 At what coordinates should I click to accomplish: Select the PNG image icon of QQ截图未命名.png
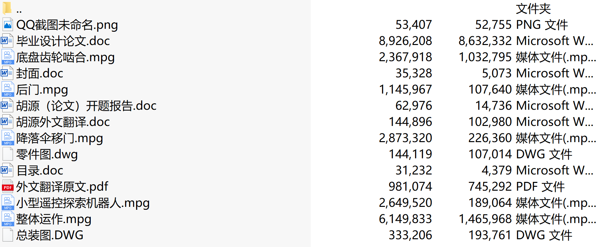7,25
